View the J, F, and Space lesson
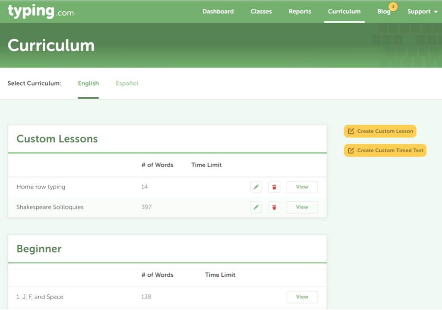Image resolution: width=442 pixels, height=310 pixels. coord(302,297)
